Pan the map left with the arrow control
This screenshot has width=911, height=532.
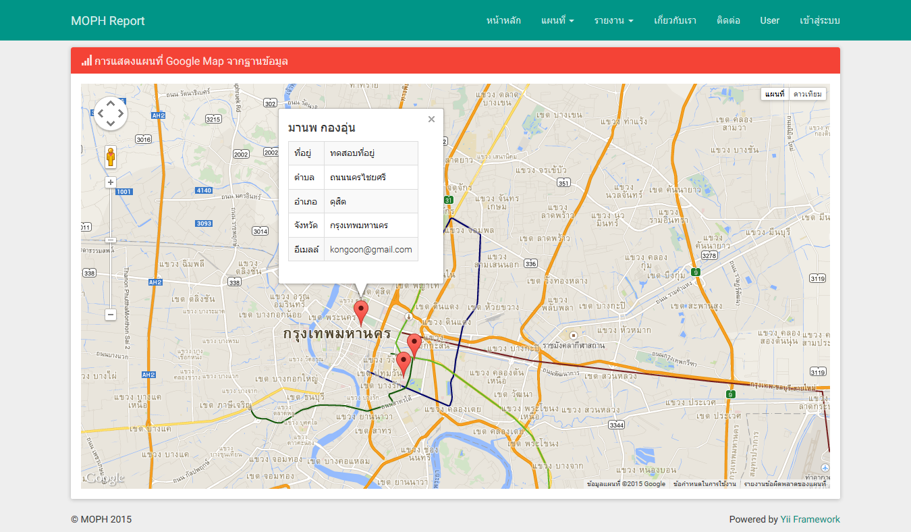tap(101, 113)
